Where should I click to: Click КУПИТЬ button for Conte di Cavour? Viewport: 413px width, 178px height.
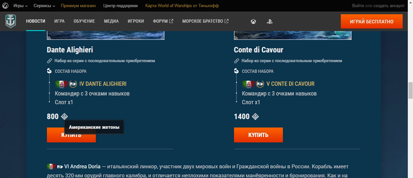[258, 135]
